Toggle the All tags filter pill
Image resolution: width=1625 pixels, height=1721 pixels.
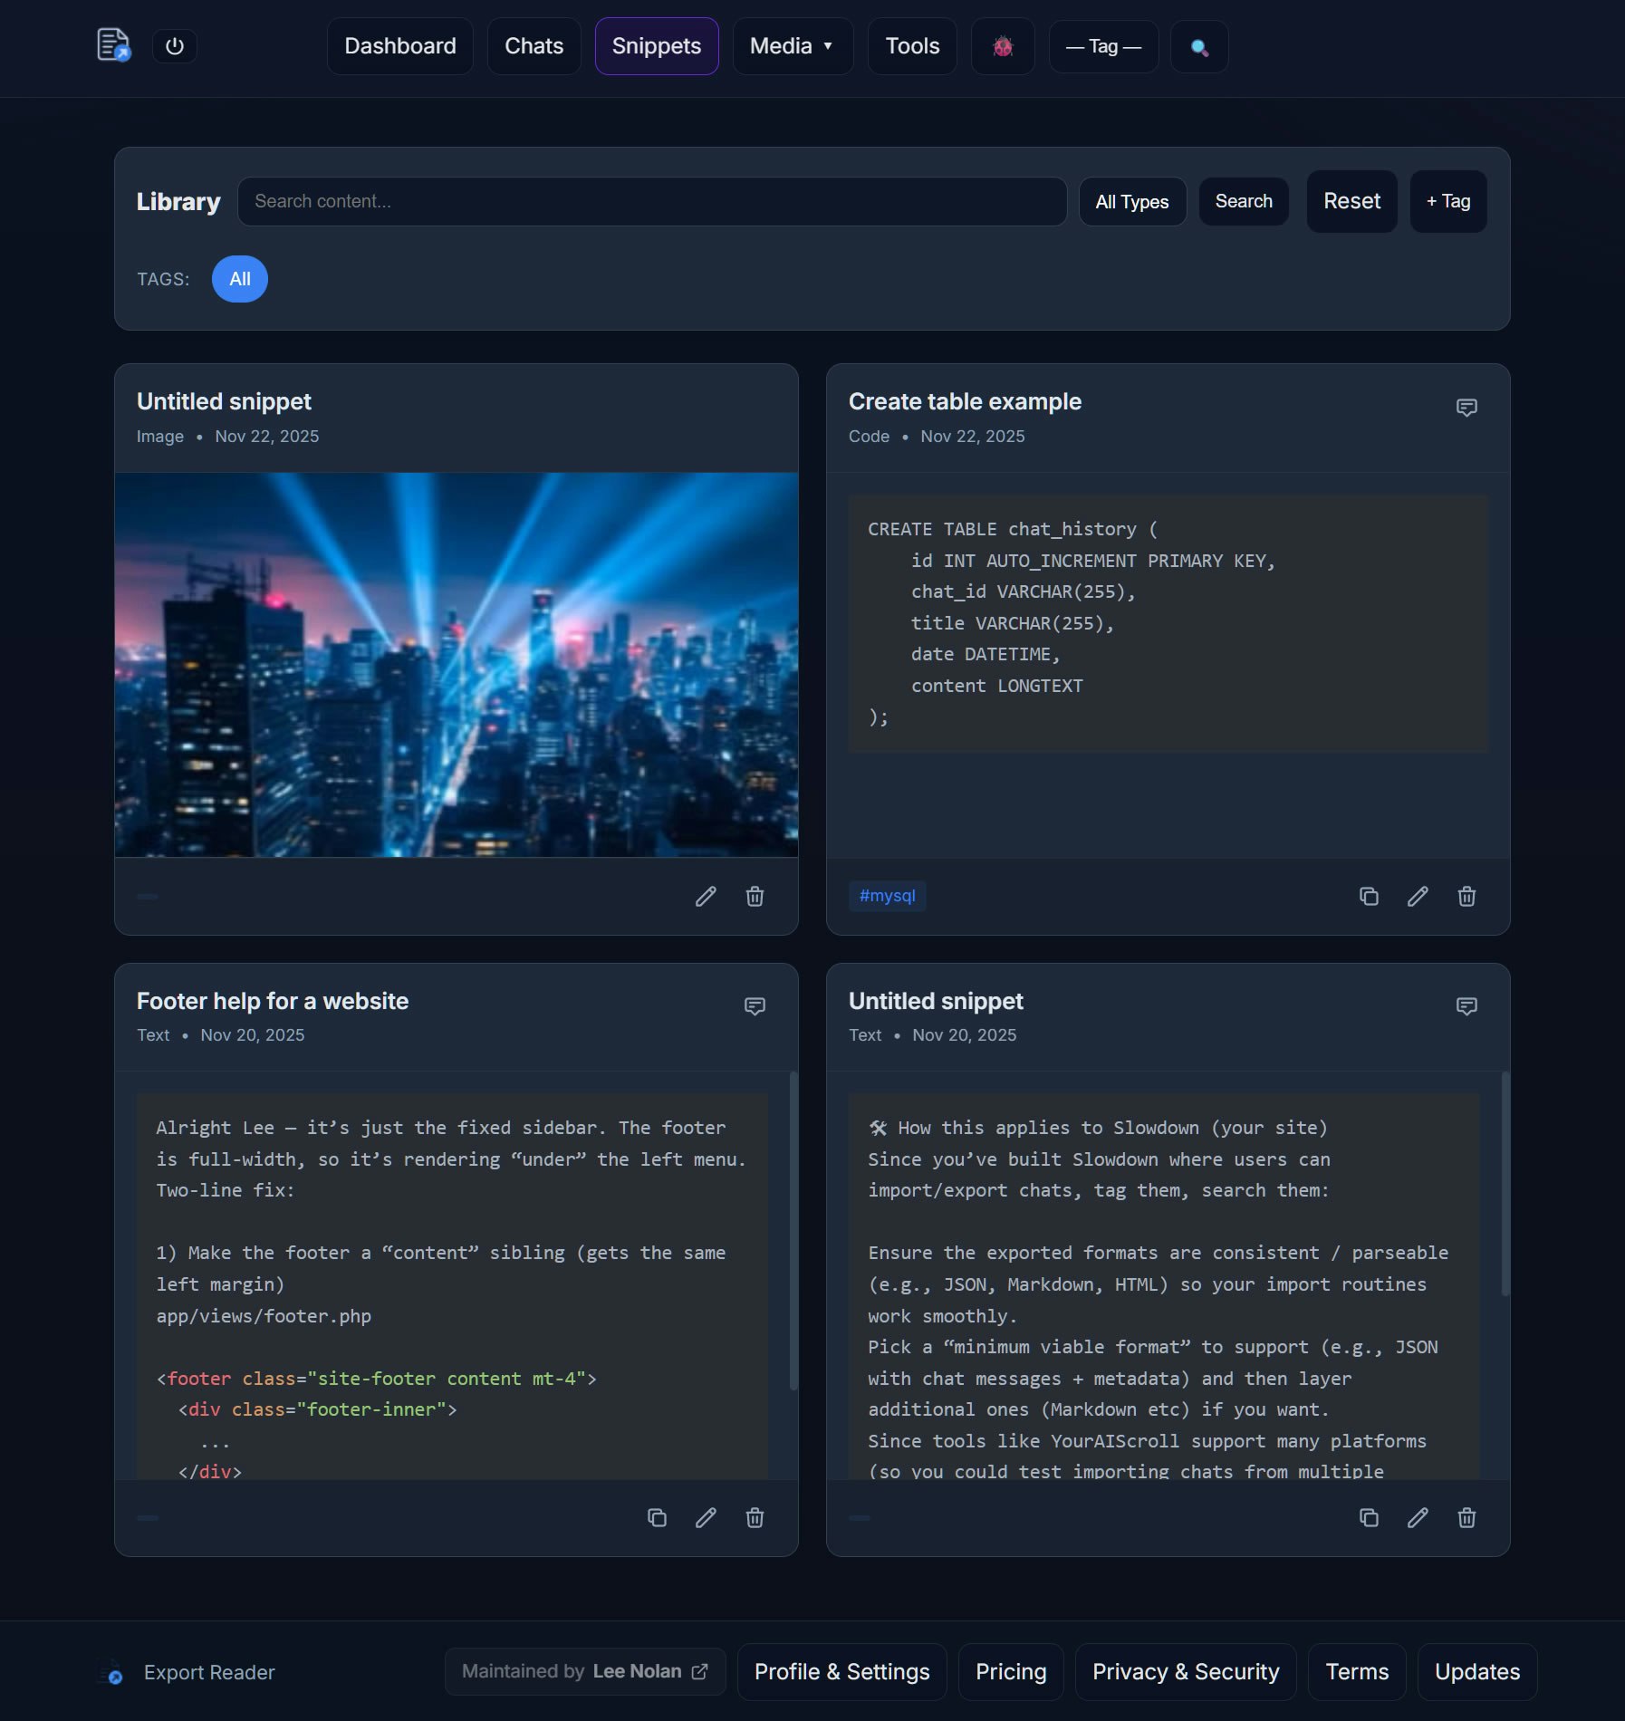tap(238, 279)
